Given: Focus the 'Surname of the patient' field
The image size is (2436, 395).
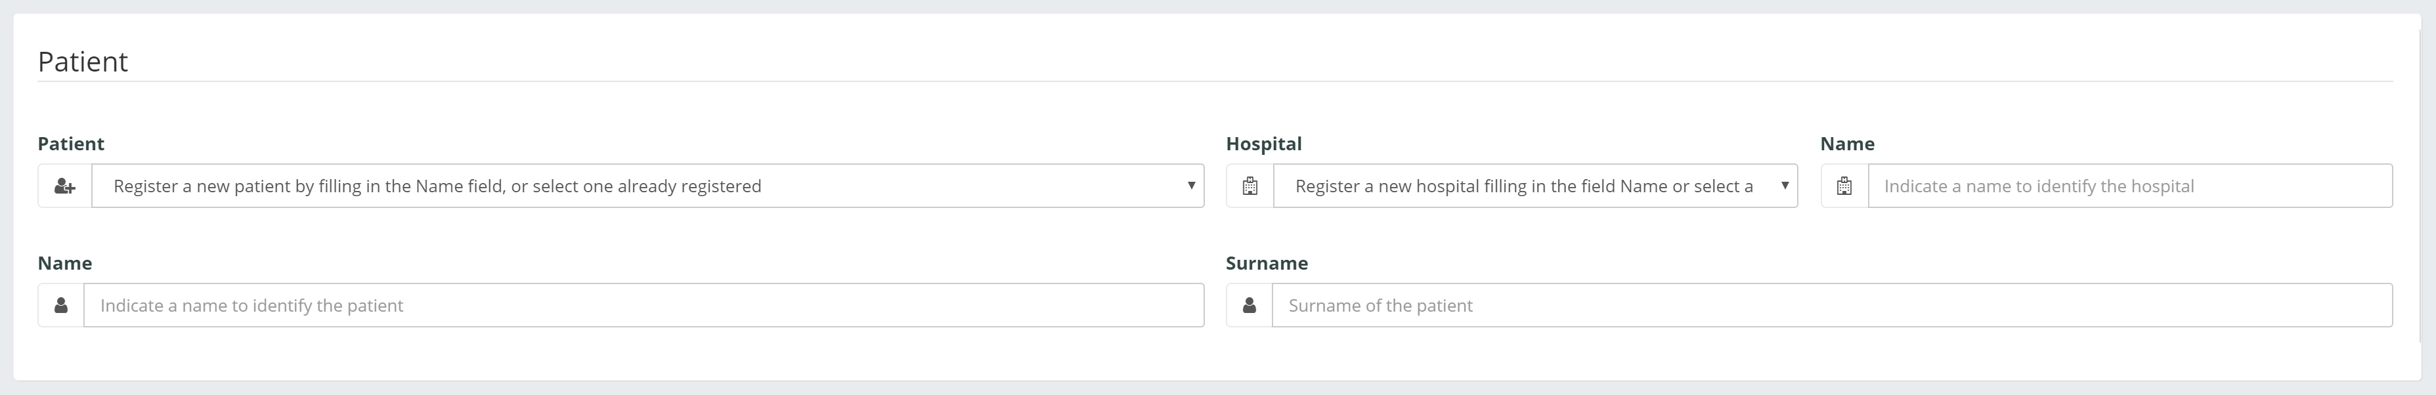Looking at the screenshot, I should [1832, 305].
